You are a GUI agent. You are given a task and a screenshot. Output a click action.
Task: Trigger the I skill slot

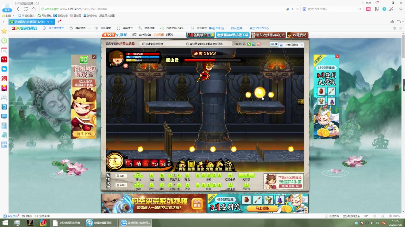click(x=146, y=163)
